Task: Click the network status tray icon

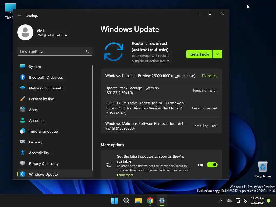Action: point(238,201)
